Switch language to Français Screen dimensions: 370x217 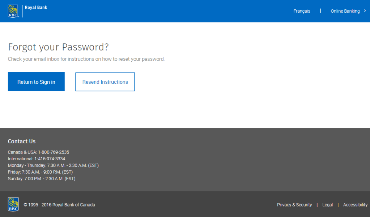point(302,11)
